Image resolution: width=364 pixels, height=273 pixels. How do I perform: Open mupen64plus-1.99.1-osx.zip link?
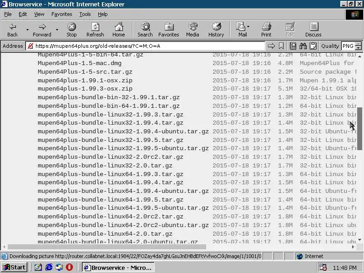(x=85, y=81)
